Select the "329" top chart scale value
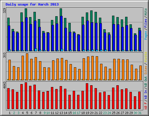149x116 pixels. click(4, 11)
